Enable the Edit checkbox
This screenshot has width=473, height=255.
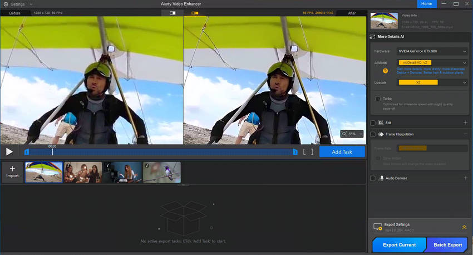coord(373,123)
